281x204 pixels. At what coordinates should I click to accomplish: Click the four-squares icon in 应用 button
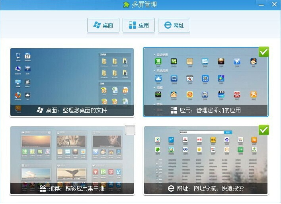133,25
